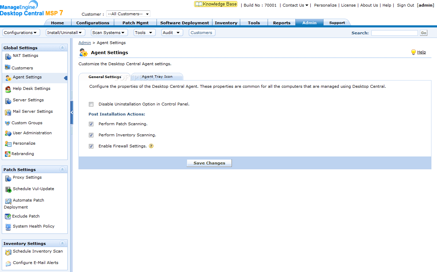
Task: Click the NAT Settings icon
Action: 8,57
